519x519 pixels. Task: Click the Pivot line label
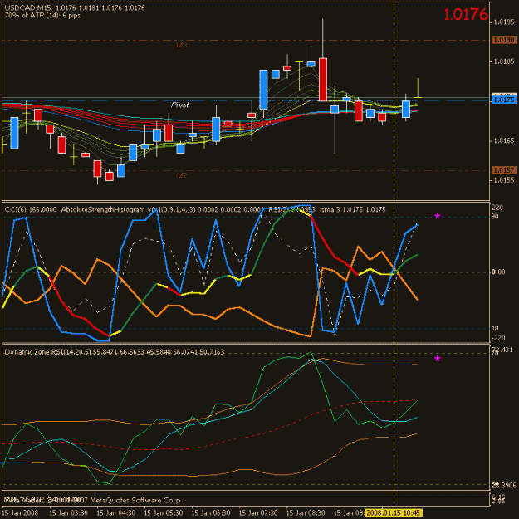[179, 105]
